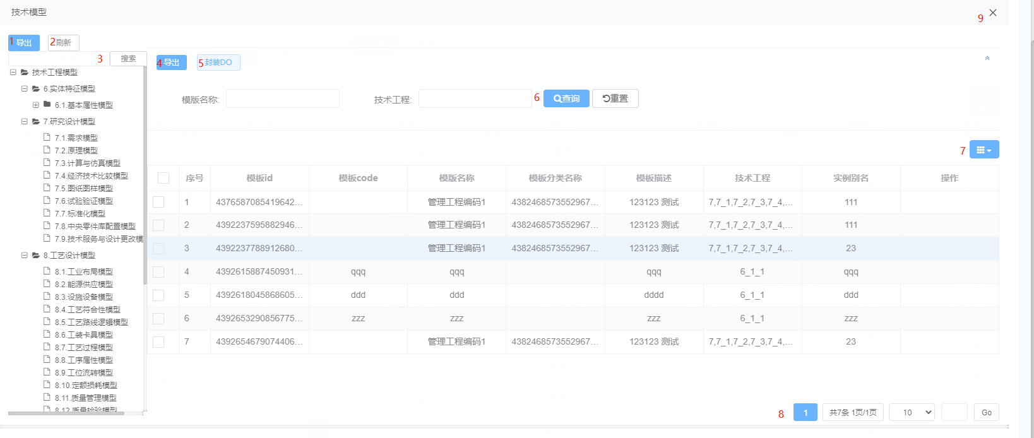Screen dimensions: 1034x438
Task: Select 8.4.工艺符合性模型 in the tree
Action: [87, 310]
